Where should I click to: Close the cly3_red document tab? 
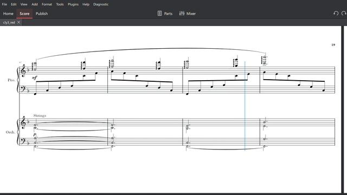tap(18, 22)
